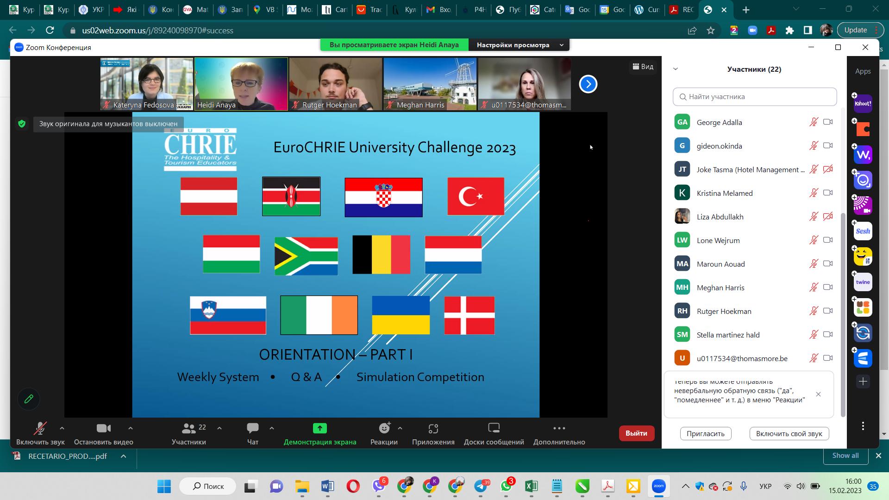Open Whiteboards from the meeting toolbar
This screenshot has height=500, width=889.
494,433
